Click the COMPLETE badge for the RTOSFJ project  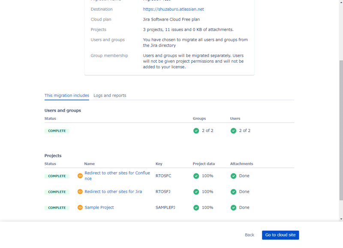pos(57,192)
